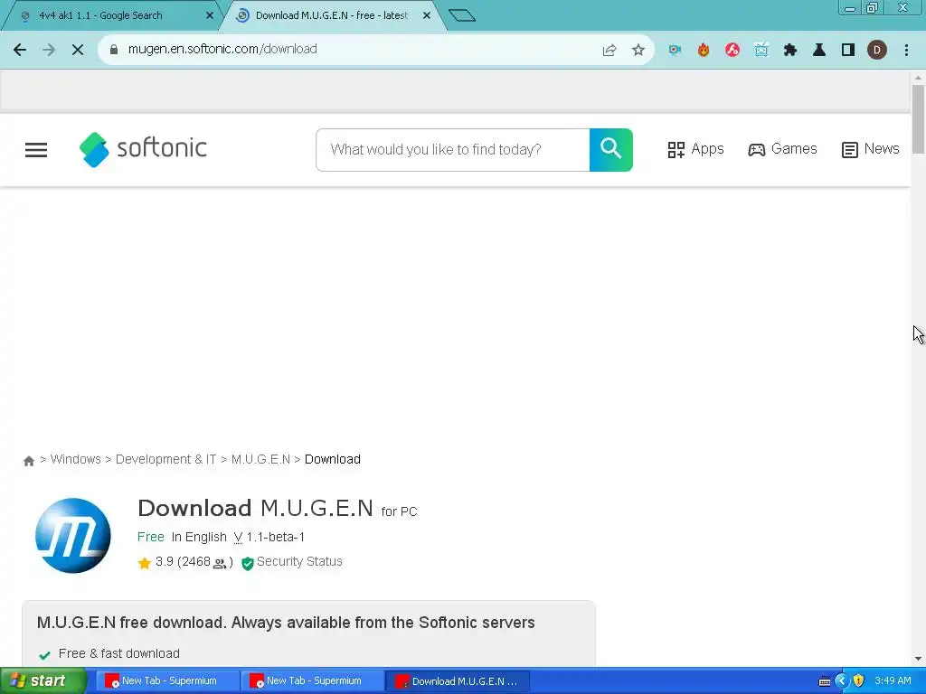Click the Chrome Labs flask icon
Viewport: 926px width, 694px height.
click(819, 51)
